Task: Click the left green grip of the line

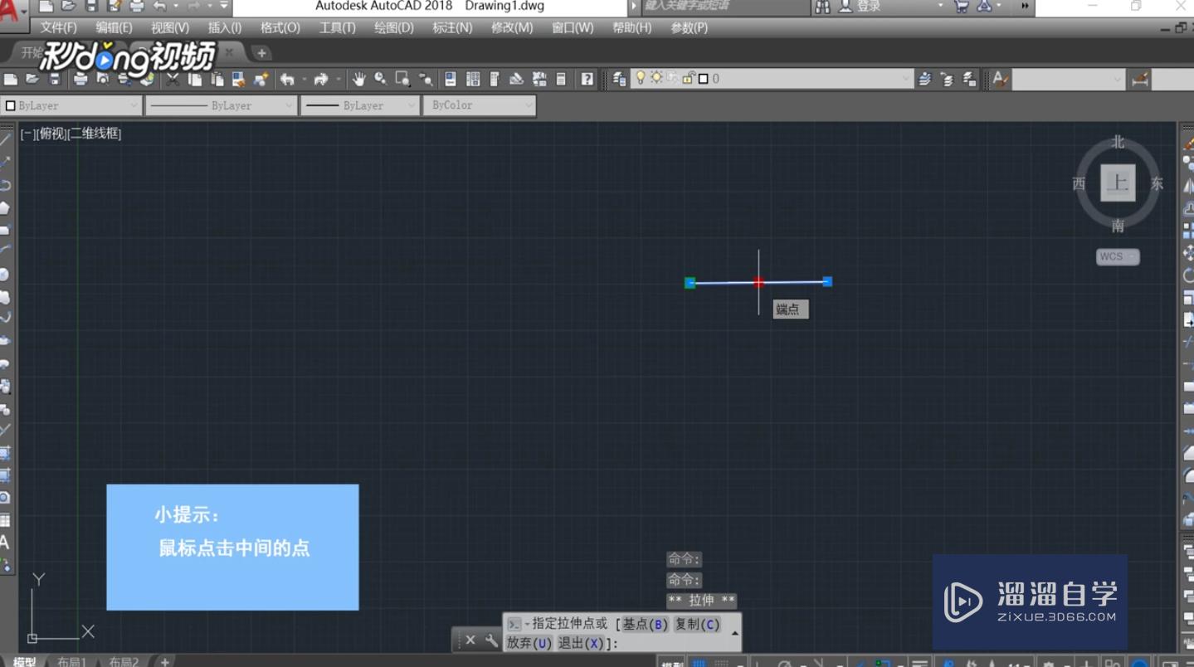Action: point(690,283)
